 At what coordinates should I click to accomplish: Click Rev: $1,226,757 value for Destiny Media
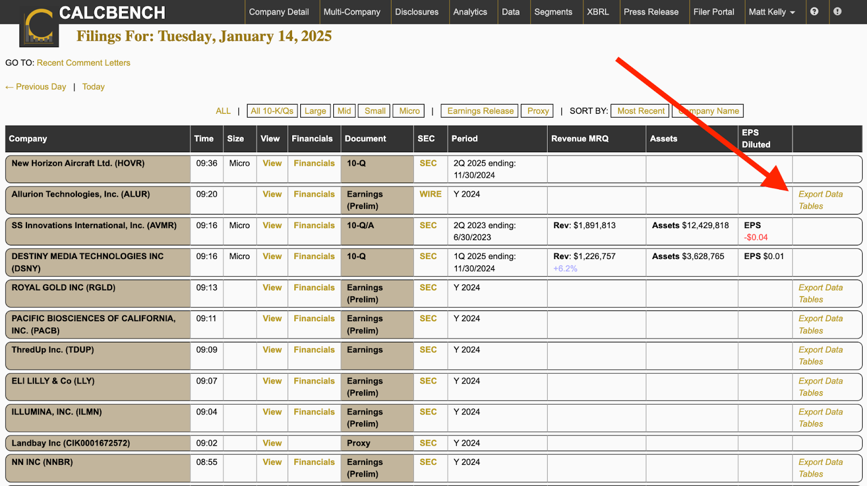pos(584,257)
